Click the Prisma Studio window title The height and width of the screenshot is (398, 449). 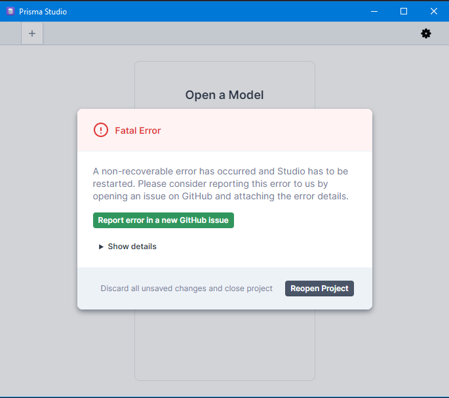[43, 12]
